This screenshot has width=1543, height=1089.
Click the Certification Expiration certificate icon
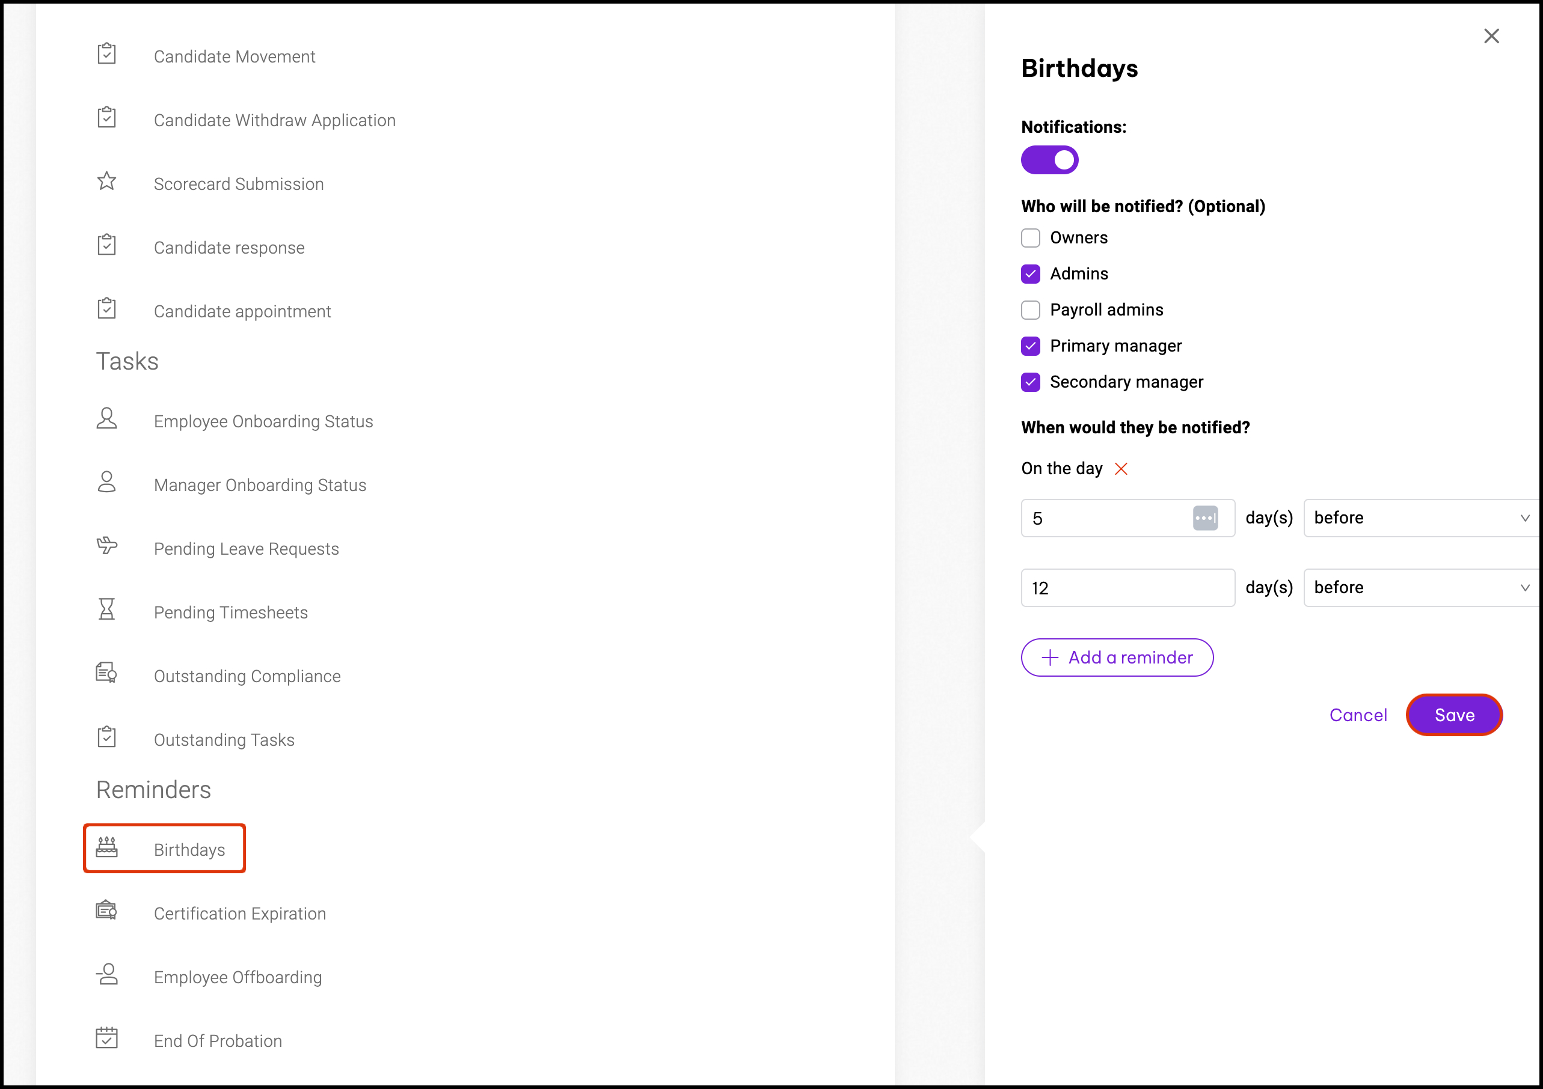tap(106, 911)
